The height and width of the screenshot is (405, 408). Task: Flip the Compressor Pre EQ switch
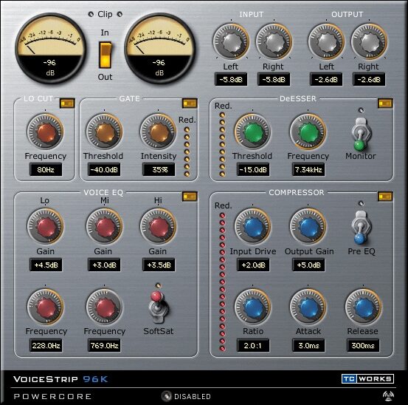pos(361,228)
